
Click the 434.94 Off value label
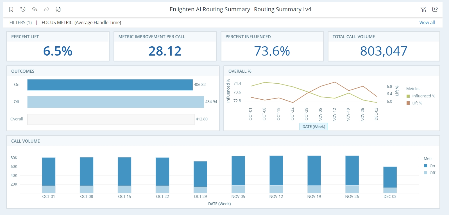tap(211, 102)
